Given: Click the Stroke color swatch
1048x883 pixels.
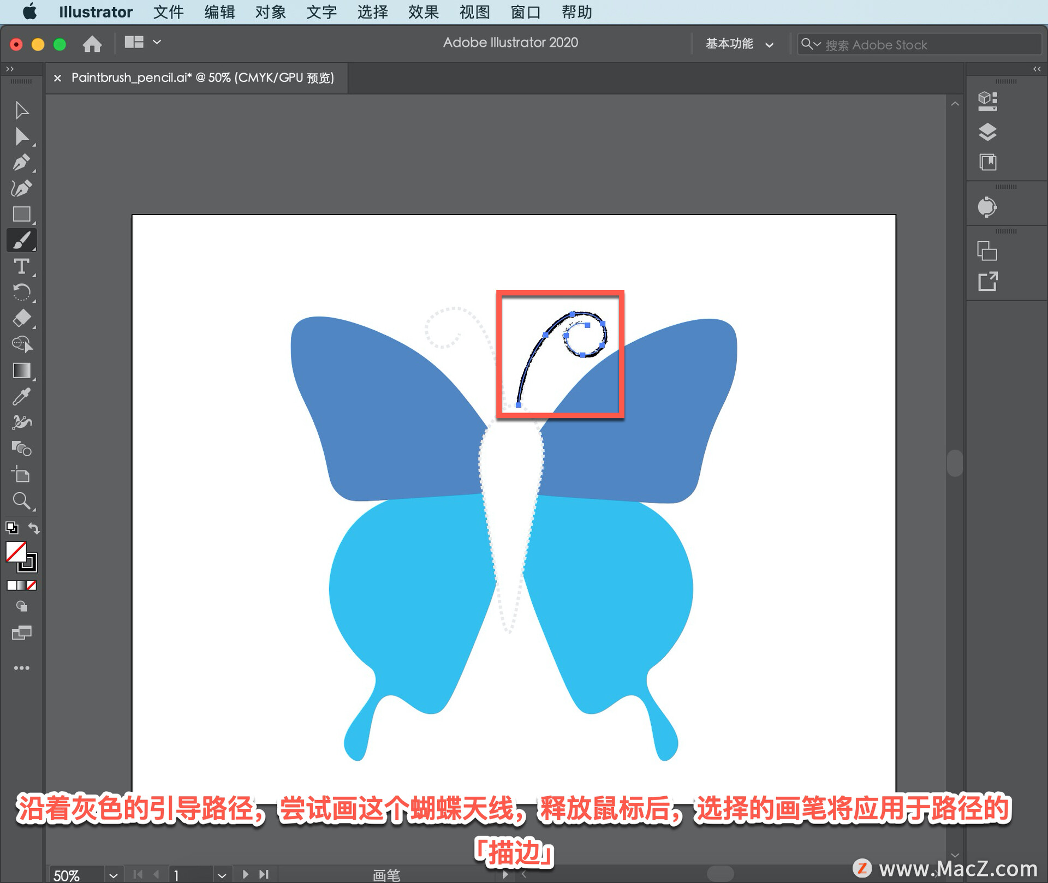Looking at the screenshot, I should coord(28,563).
